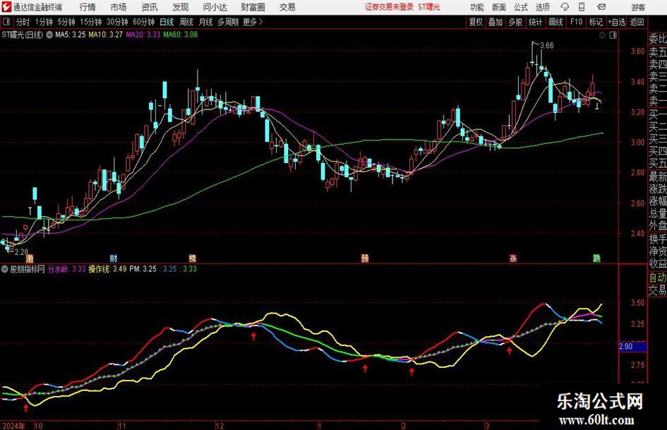Click the 游客 guest account label
The width and height of the screenshot is (667, 430).
tap(637, 7)
